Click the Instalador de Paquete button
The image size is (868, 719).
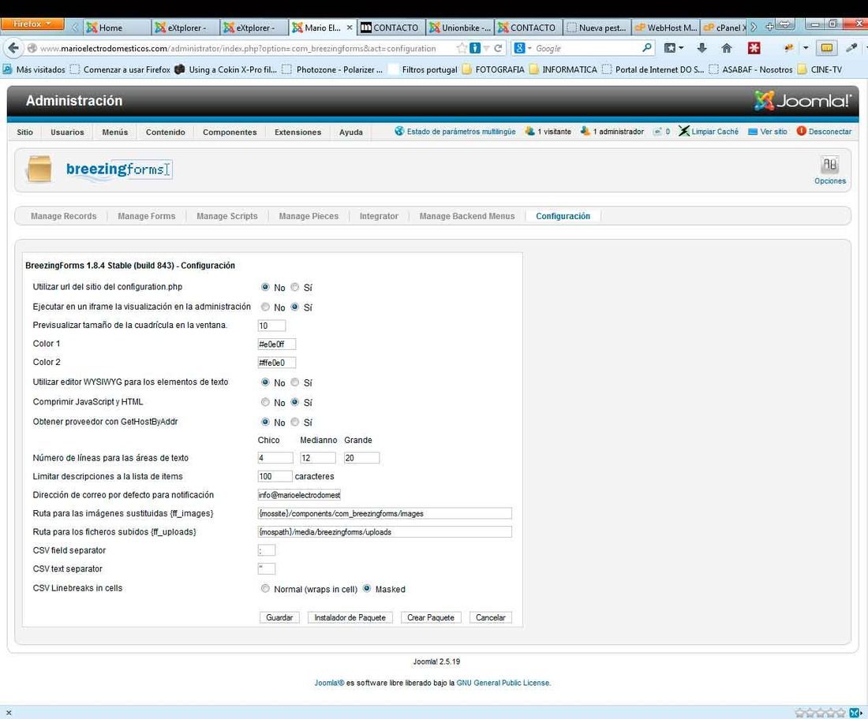[x=350, y=617]
